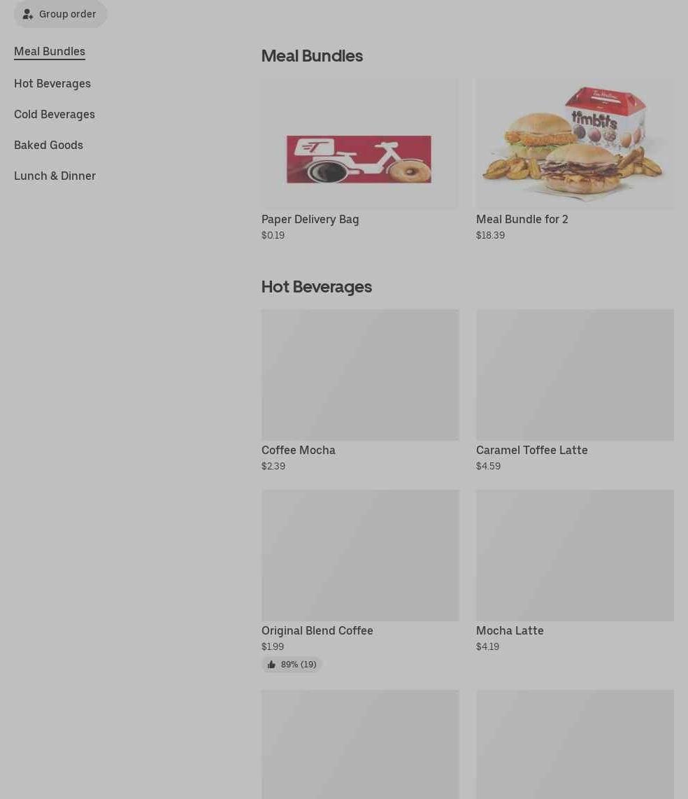Click the Mocha Latte item title
This screenshot has width=688, height=799.
510,631
